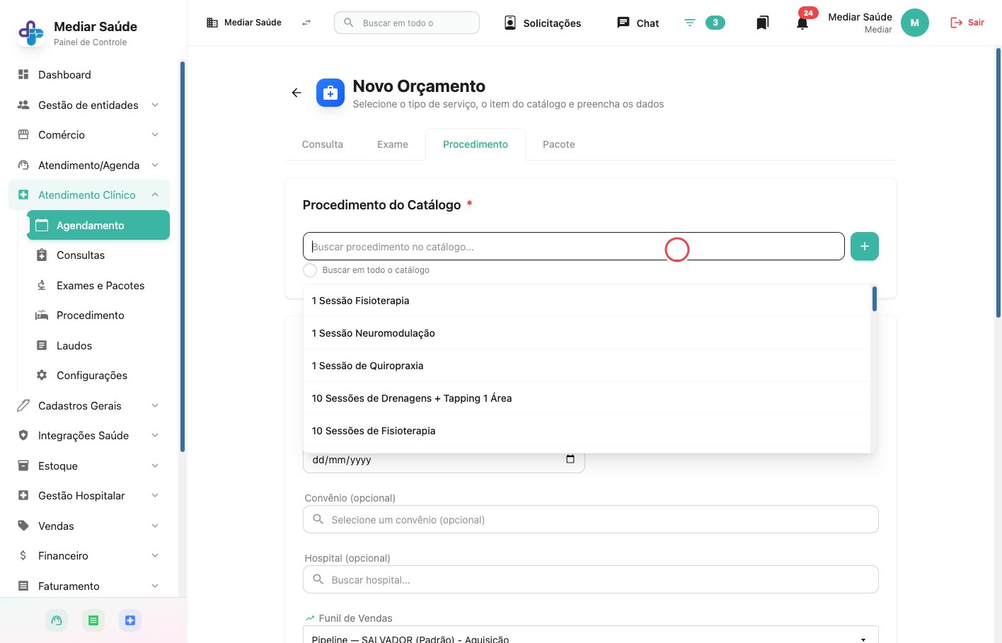The height and width of the screenshot is (643, 1002).
Task: Switch to the Pacote tab
Action: click(558, 144)
